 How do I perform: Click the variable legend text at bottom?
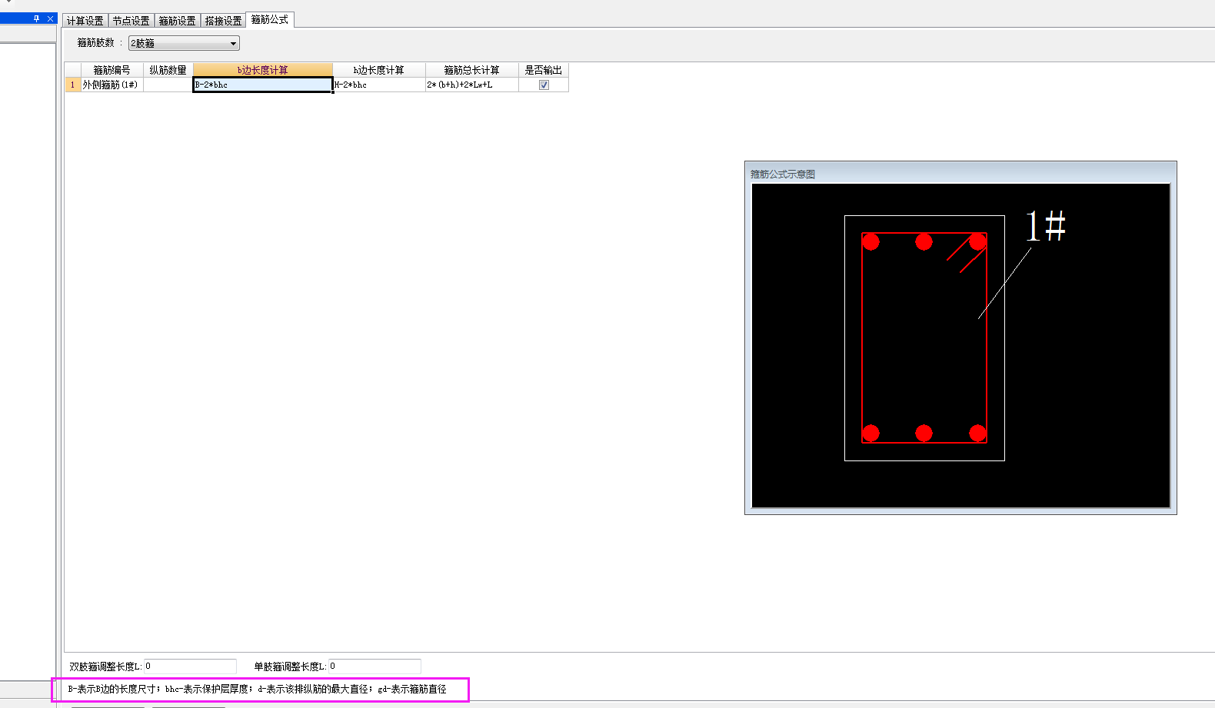click(257, 689)
